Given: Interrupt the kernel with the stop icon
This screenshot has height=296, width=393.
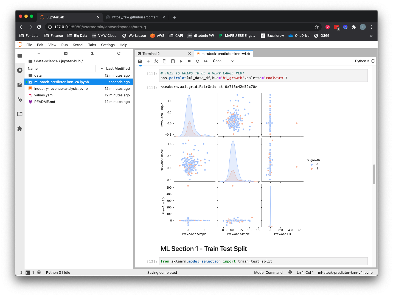Looking at the screenshot, I should (189, 61).
